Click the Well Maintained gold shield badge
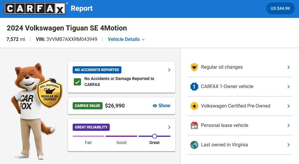This screenshot has height=164, width=299. [49, 94]
